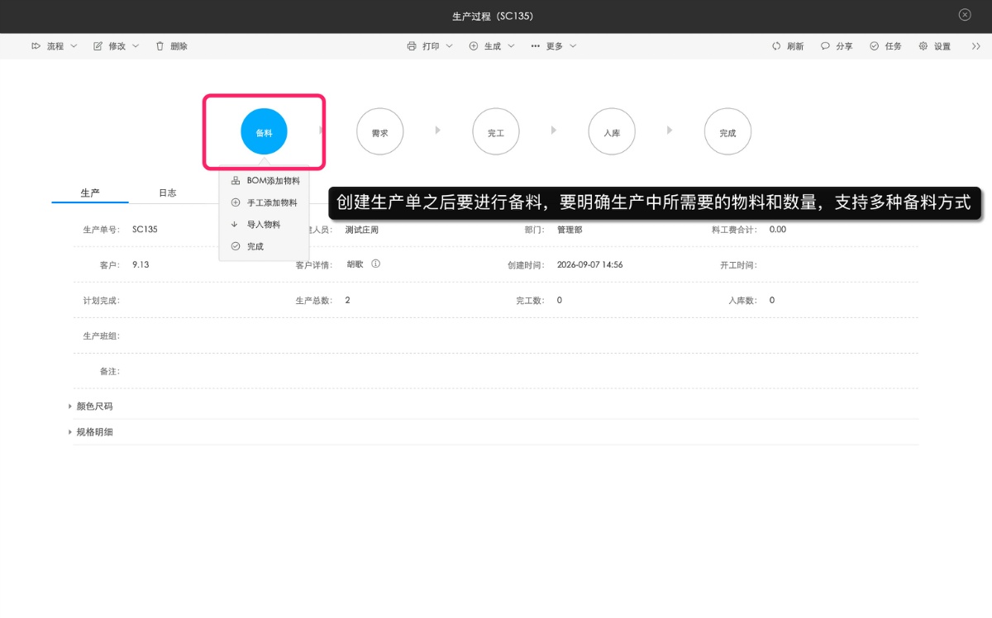Choose 完成 in the 备料 popup menu
The image size is (992, 618).
click(264, 246)
